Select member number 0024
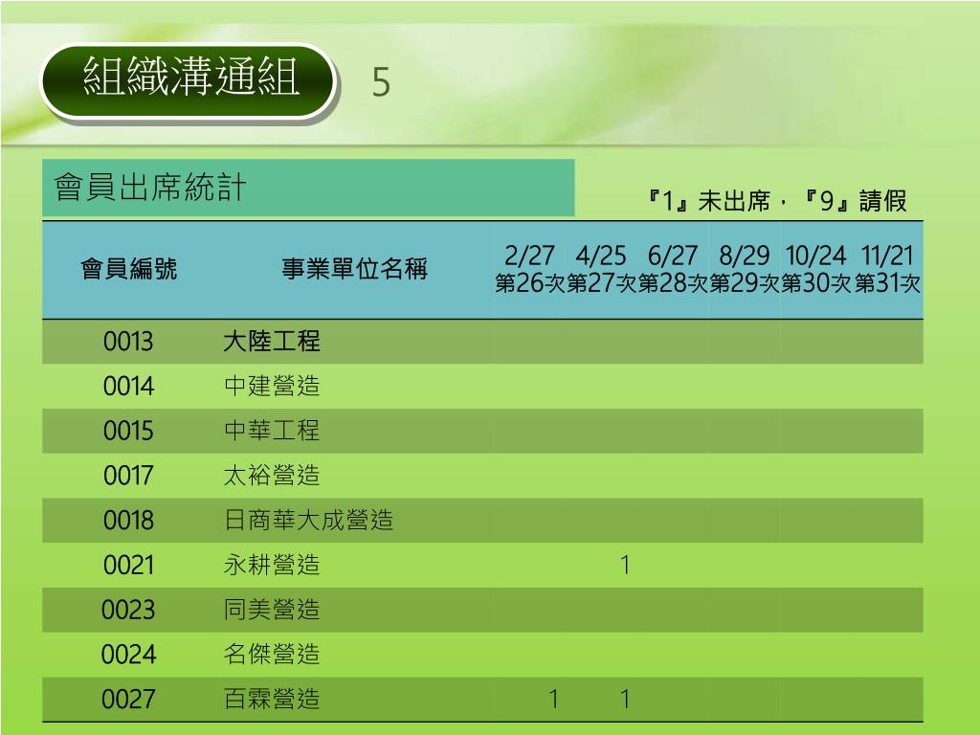 128,655
